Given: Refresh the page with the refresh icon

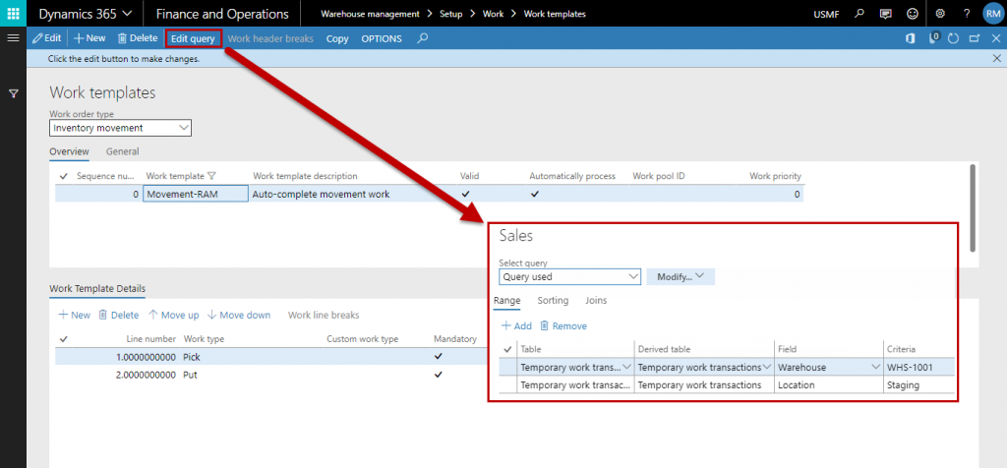Looking at the screenshot, I should pos(954,38).
